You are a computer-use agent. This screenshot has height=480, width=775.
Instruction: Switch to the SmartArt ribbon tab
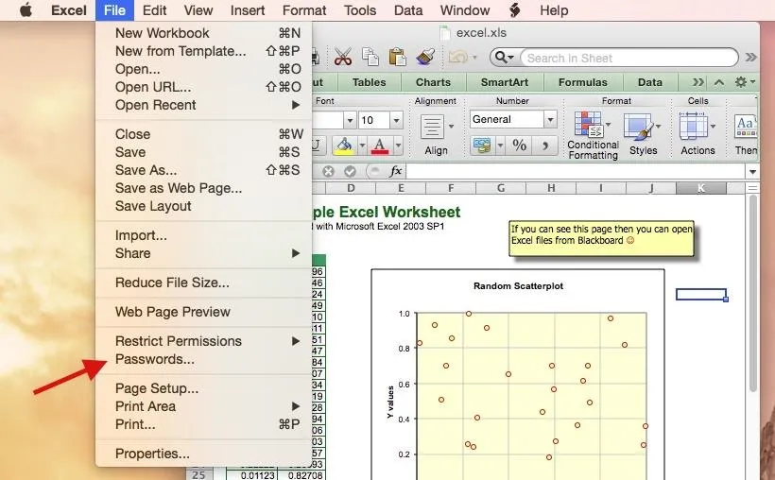(505, 82)
